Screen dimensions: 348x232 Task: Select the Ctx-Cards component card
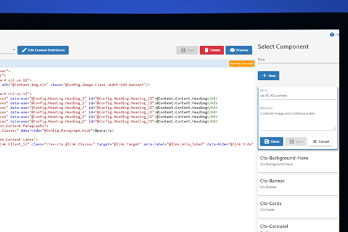pos(298,207)
